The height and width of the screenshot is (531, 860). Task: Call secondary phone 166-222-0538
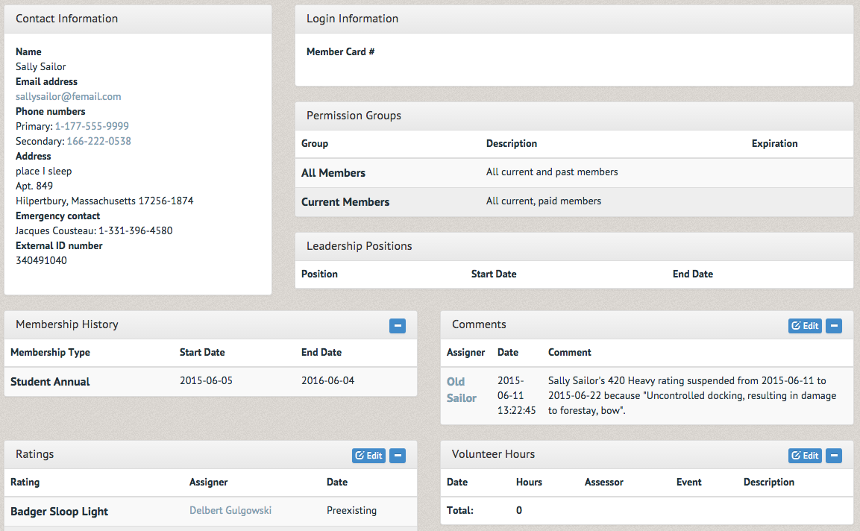[x=98, y=141]
